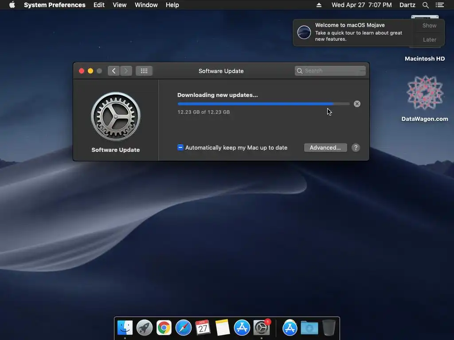This screenshot has width=454, height=340.
Task: Click the Advanced... button
Action: pyautogui.click(x=325, y=148)
